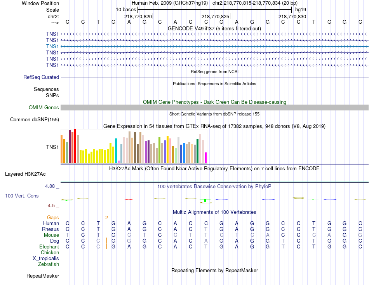Screen dimensions: 369x285
Task: Click the RepeatMasker track label
Action: (43, 276)
